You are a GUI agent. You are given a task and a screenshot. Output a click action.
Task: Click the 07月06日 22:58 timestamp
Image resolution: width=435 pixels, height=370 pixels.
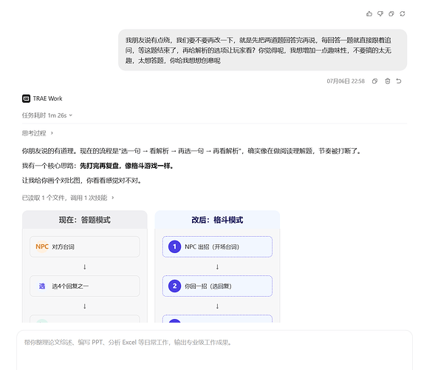point(346,81)
